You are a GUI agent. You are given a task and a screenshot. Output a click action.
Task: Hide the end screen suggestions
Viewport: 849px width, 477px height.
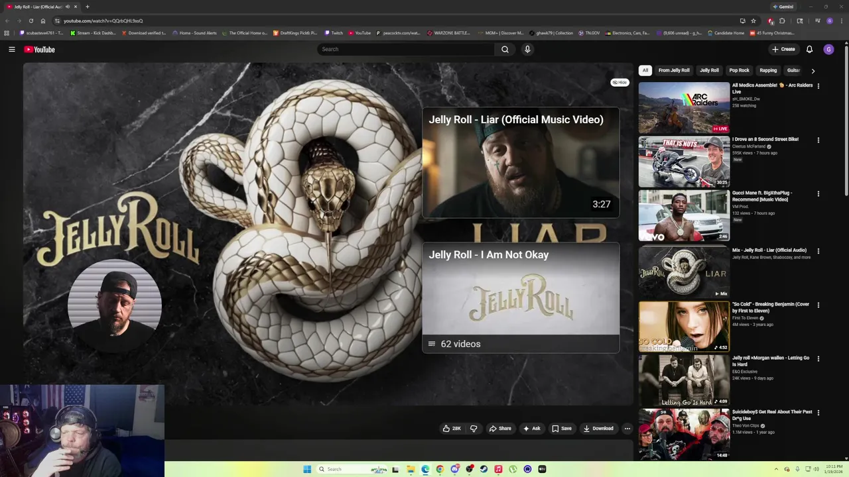620,82
